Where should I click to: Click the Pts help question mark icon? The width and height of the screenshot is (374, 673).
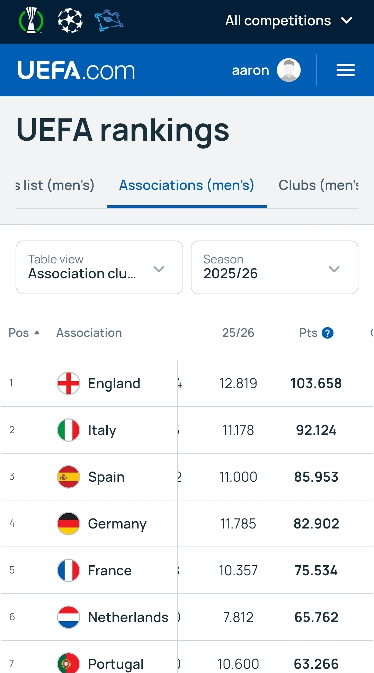[x=328, y=333]
